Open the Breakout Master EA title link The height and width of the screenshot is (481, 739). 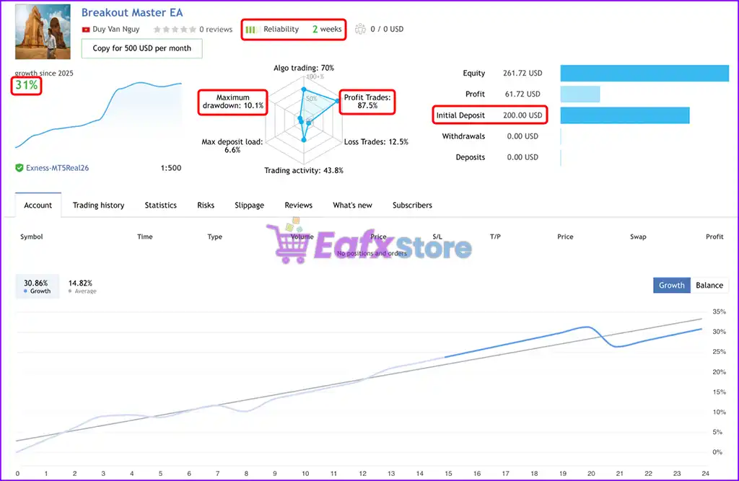point(132,13)
